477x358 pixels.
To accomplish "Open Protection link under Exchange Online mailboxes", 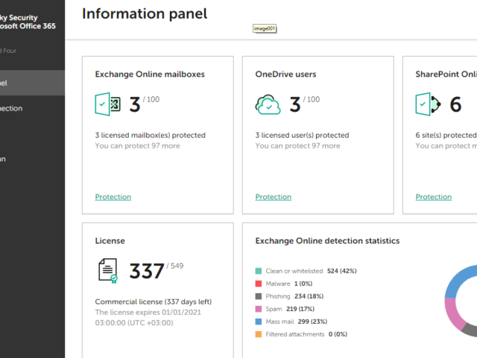I will 113,197.
